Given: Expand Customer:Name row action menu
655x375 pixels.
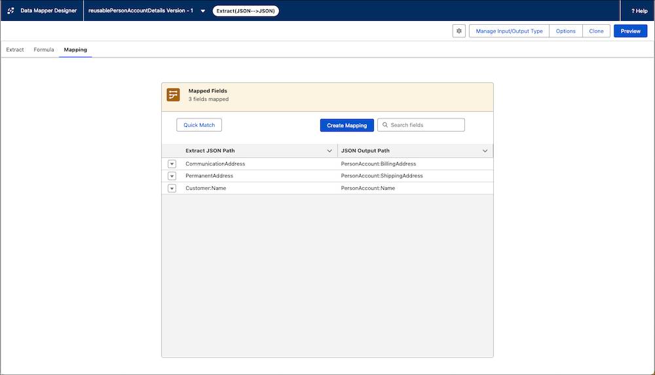Looking at the screenshot, I should [x=172, y=188].
